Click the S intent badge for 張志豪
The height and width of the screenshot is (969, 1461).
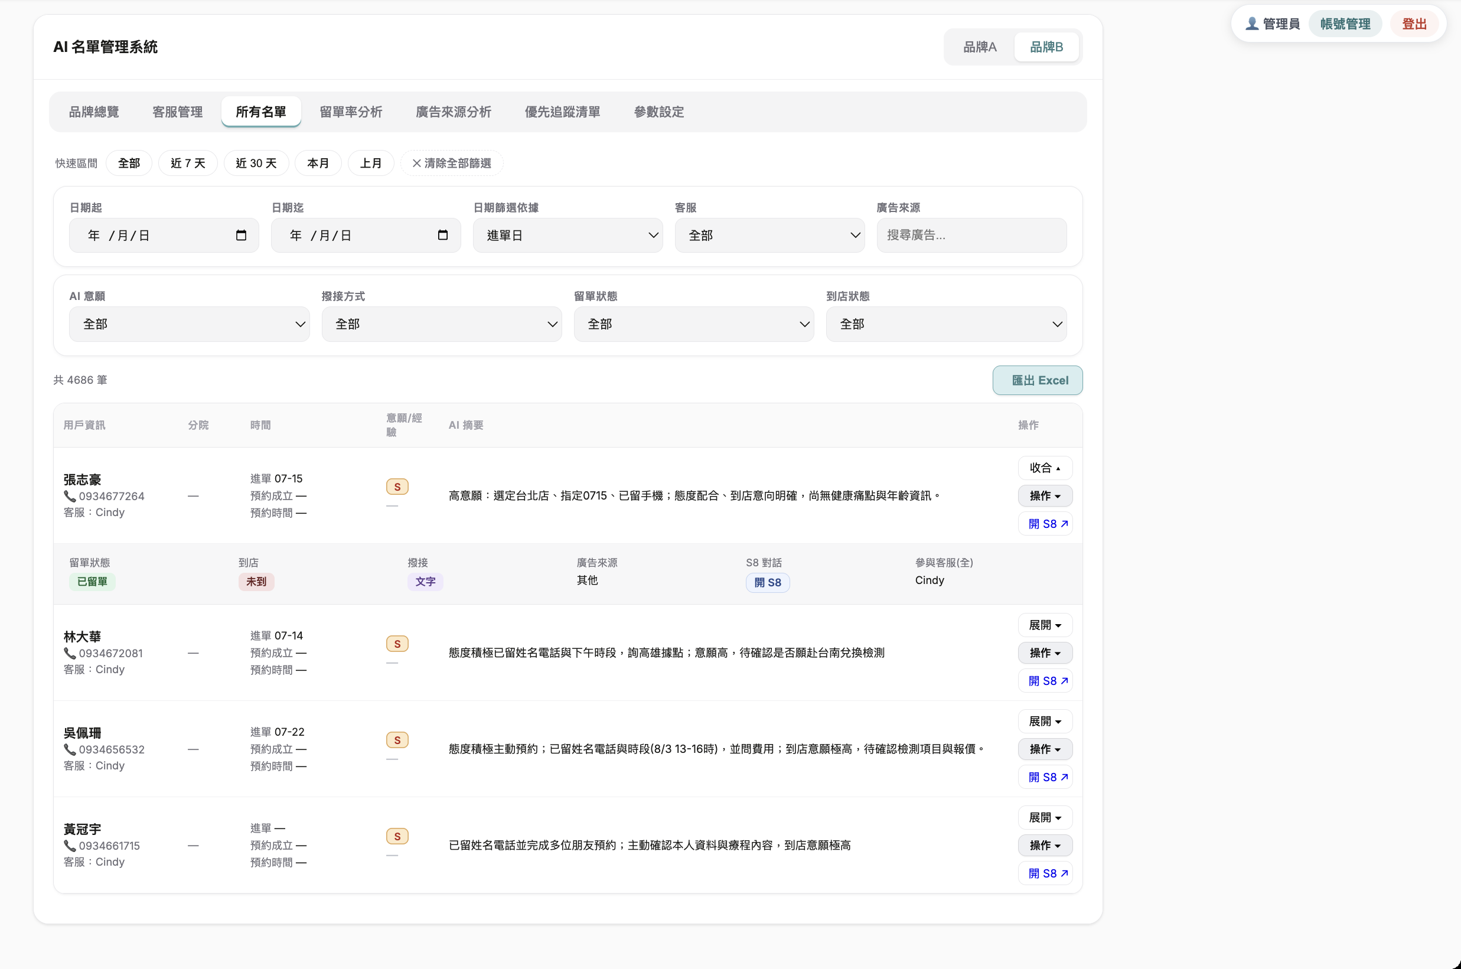[x=397, y=487]
